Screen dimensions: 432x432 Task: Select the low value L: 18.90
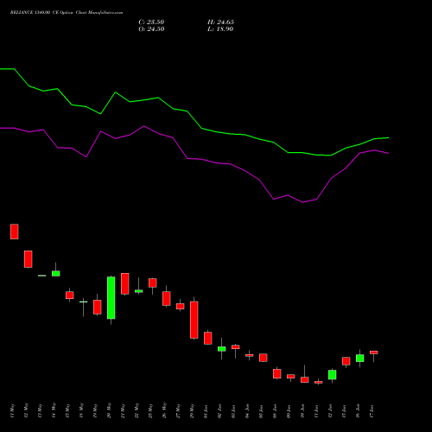220,29
